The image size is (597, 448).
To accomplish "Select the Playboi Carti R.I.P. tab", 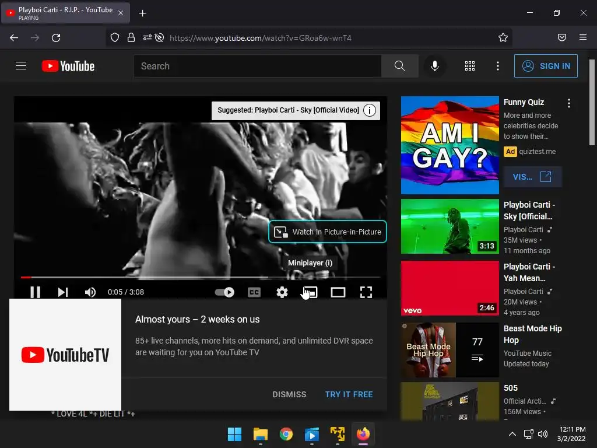I will coord(66,13).
